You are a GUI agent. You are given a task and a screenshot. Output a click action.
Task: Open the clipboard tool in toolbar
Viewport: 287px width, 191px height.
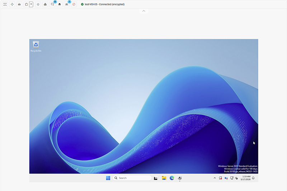coord(26,4)
